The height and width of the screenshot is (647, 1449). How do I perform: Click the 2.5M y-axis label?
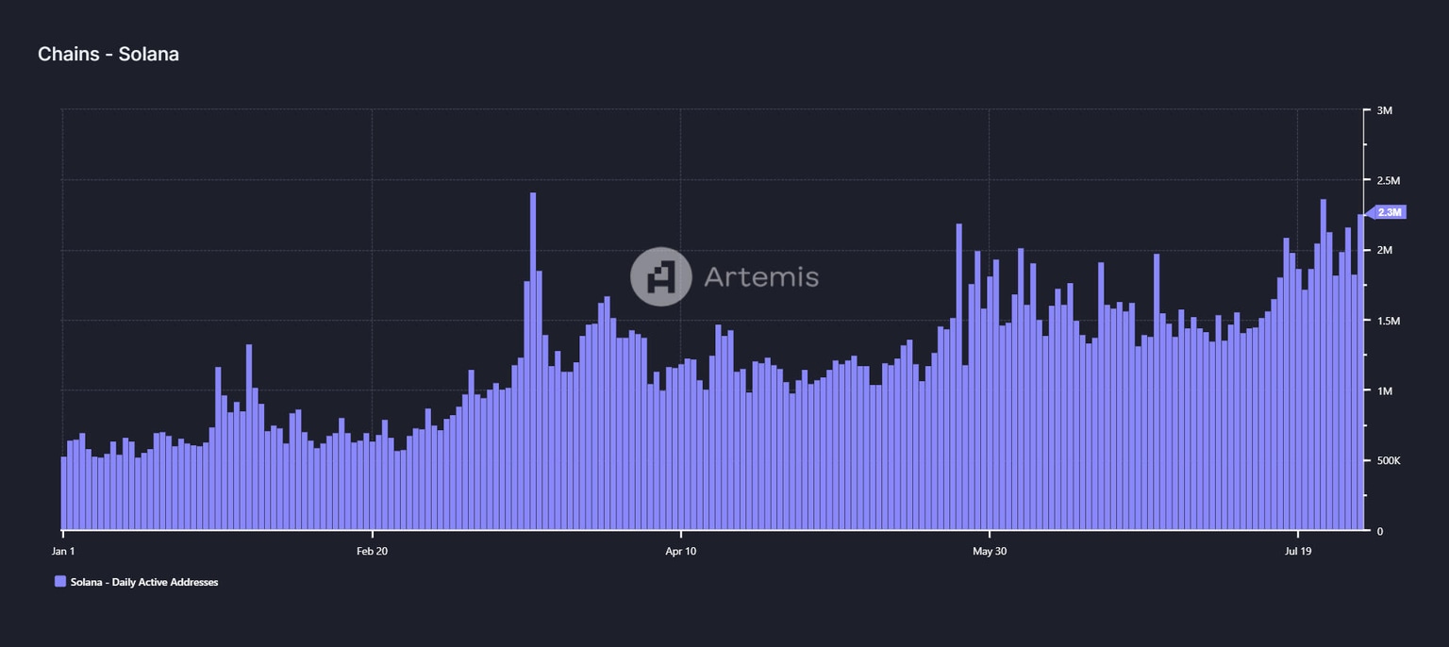pyautogui.click(x=1390, y=180)
